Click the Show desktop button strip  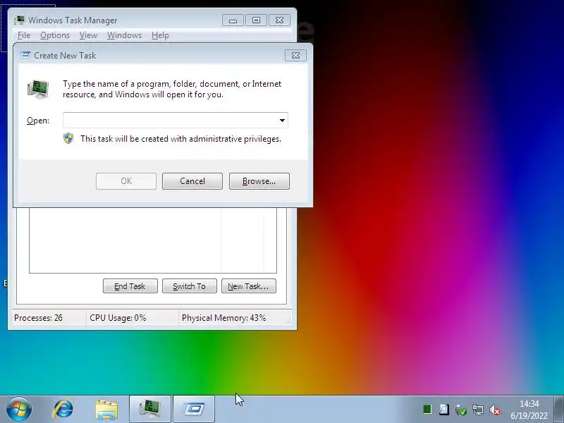click(x=558, y=410)
